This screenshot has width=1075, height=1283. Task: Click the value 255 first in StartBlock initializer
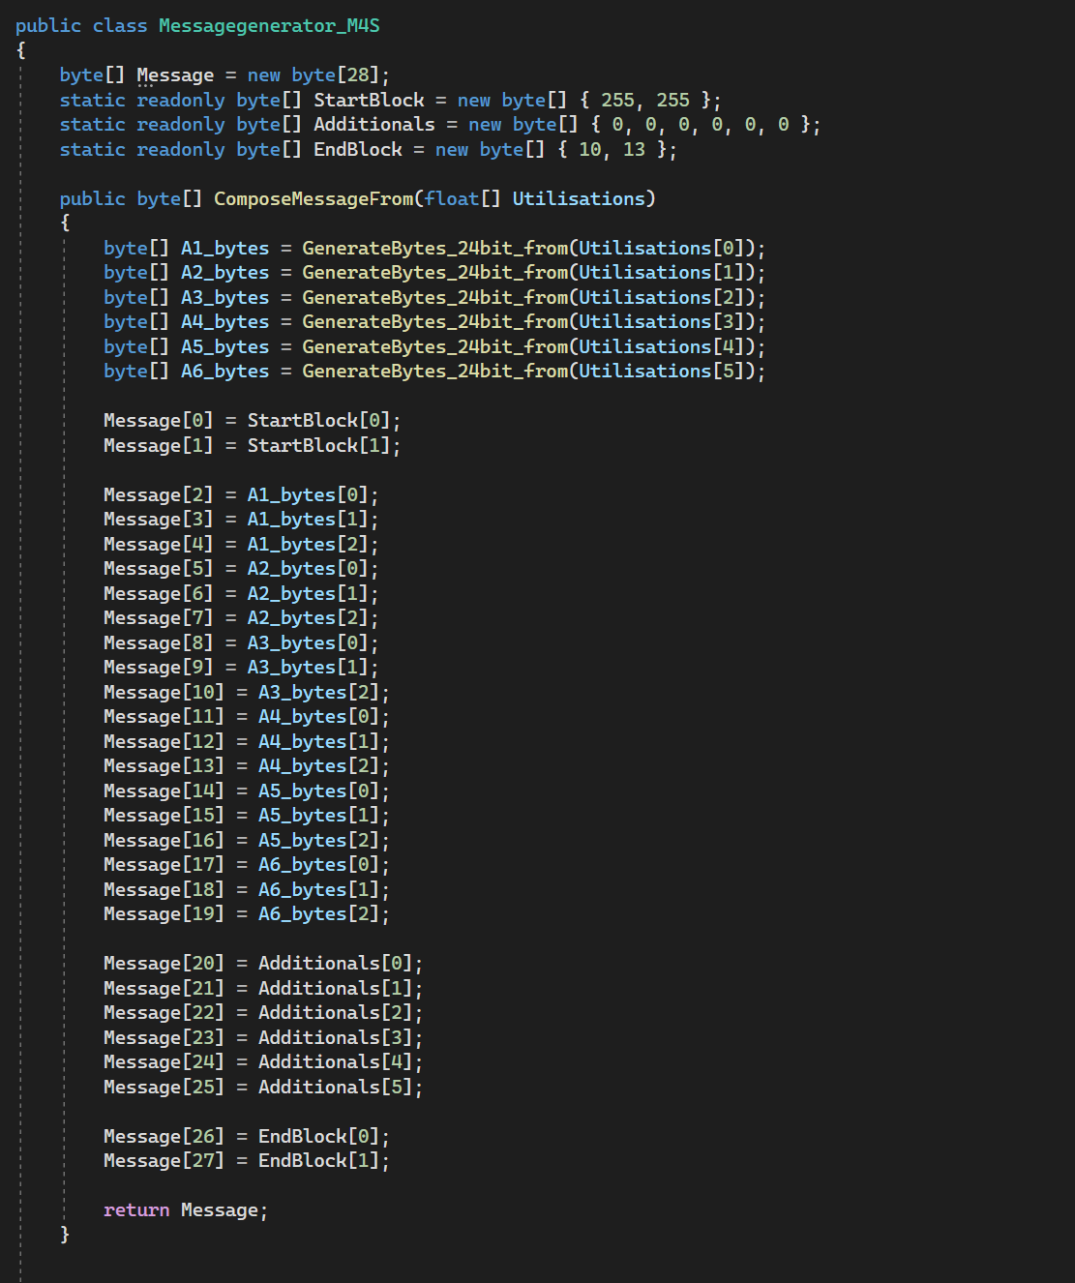(x=617, y=100)
